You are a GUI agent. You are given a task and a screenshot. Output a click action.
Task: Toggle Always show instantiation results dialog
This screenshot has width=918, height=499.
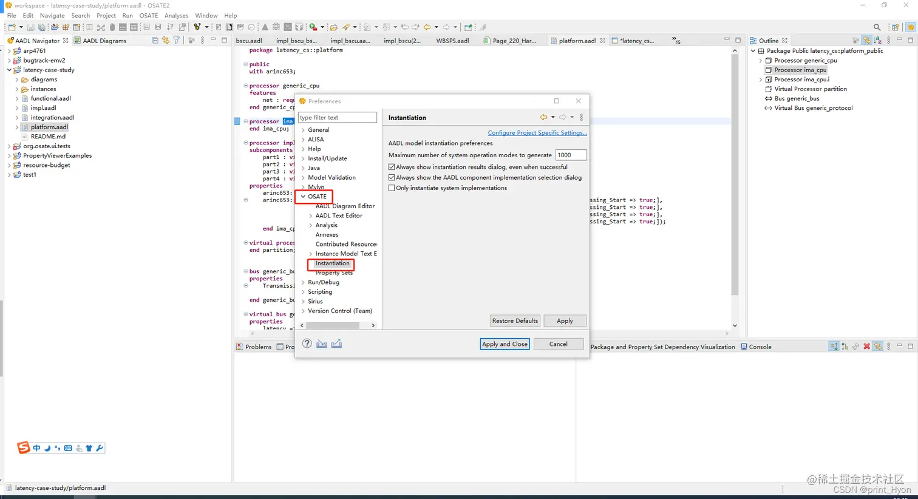[x=392, y=167]
